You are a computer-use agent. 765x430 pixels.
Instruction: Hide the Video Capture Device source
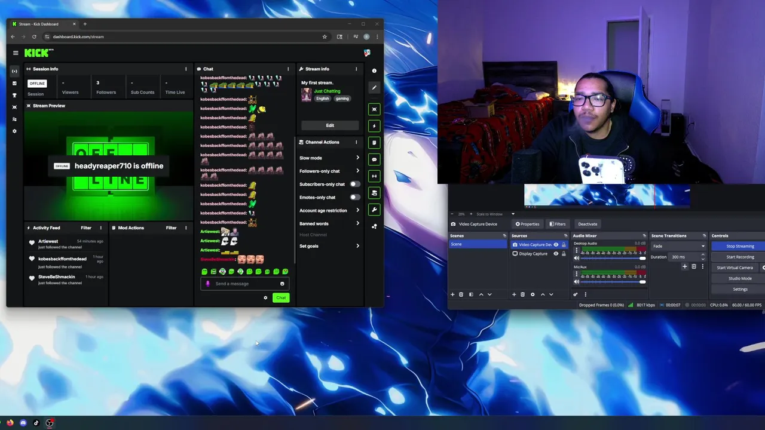556,245
